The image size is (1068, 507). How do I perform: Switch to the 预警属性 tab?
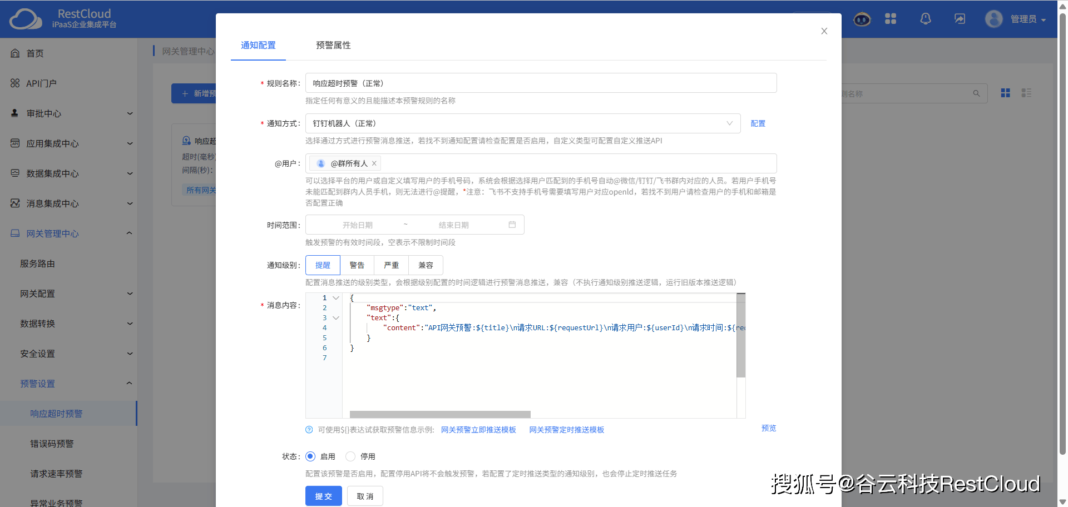(x=333, y=45)
